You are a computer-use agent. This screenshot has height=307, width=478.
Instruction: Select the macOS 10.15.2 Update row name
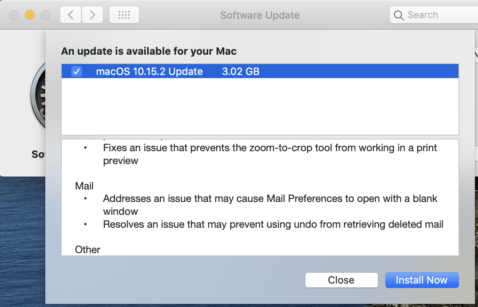(x=149, y=71)
